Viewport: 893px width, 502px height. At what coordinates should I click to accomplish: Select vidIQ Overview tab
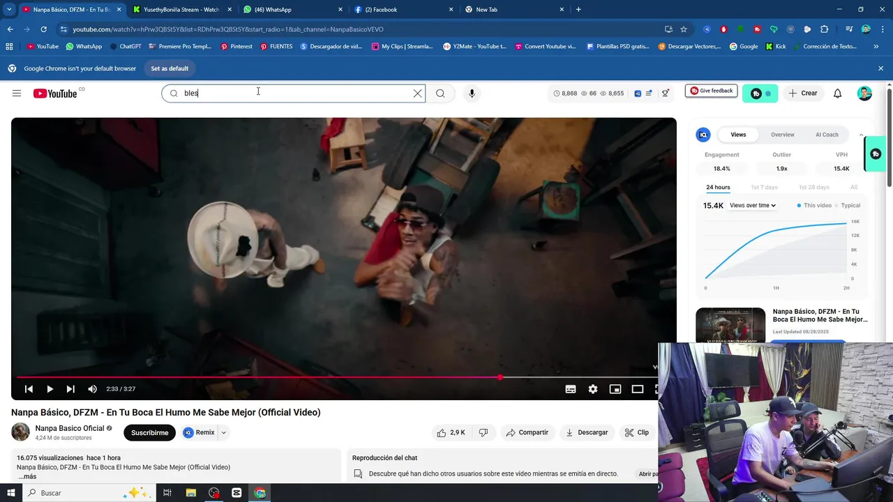(782, 135)
